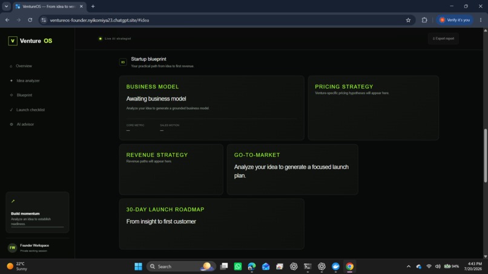Screen dimensions: 488x274
Task: Click From insight to first customer text
Action: pos(161,221)
